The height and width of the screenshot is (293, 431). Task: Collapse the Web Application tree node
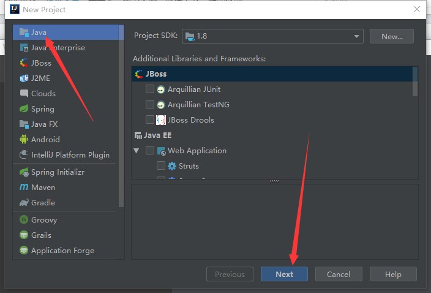[x=137, y=151]
